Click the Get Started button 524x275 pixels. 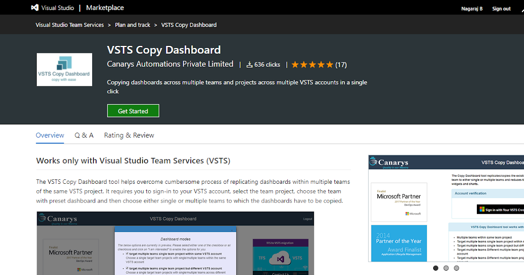[133, 110]
